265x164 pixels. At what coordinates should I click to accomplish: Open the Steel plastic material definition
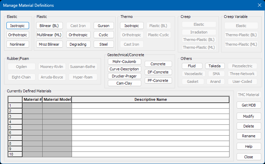[x=103, y=44]
